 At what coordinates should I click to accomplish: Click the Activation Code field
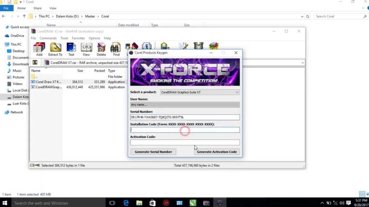[x=185, y=142]
